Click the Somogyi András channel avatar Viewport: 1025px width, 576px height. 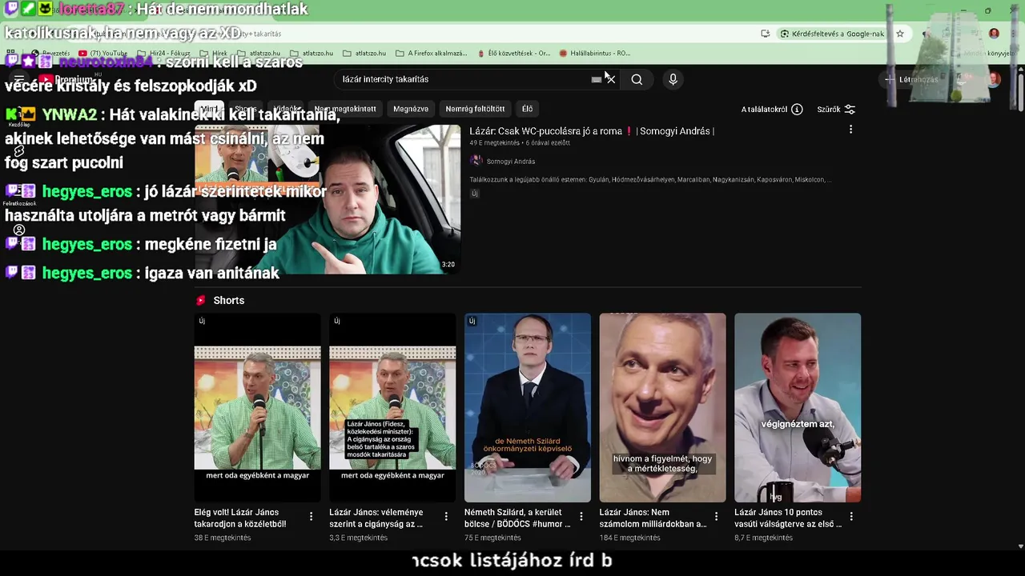476,161
